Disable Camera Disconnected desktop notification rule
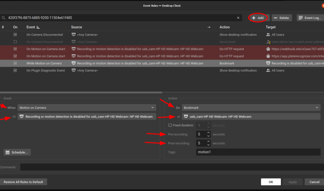The height and width of the screenshot is (191, 324). pyautogui.click(x=15, y=35)
